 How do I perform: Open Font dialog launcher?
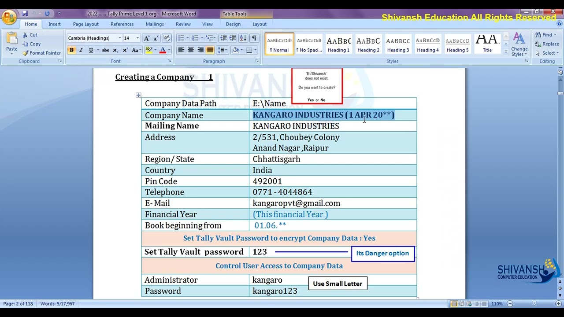click(x=169, y=61)
